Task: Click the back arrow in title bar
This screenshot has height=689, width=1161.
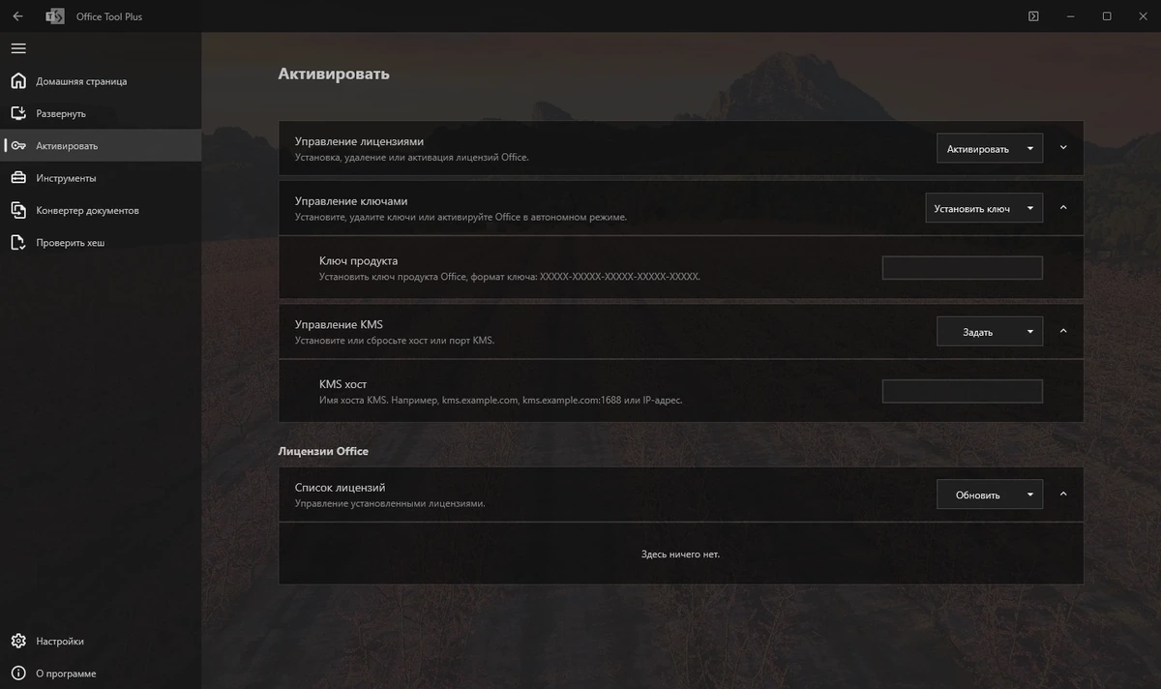Action: pyautogui.click(x=17, y=16)
